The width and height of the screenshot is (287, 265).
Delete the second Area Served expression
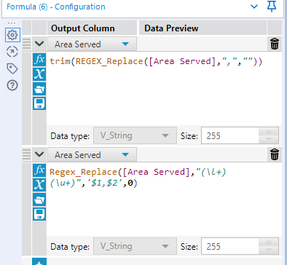pyautogui.click(x=275, y=154)
